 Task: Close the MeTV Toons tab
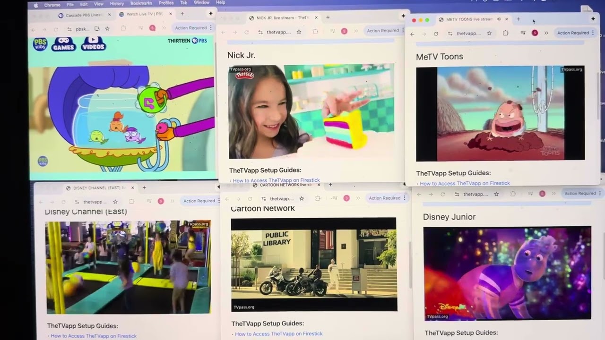506,19
